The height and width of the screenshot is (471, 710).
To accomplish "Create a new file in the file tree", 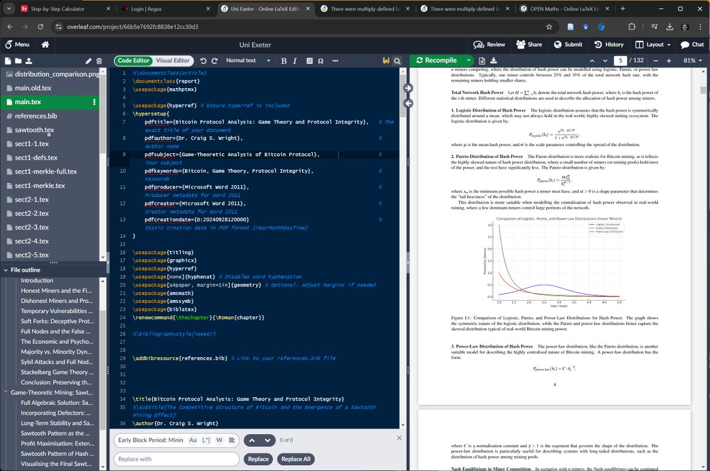I will click(x=8, y=60).
